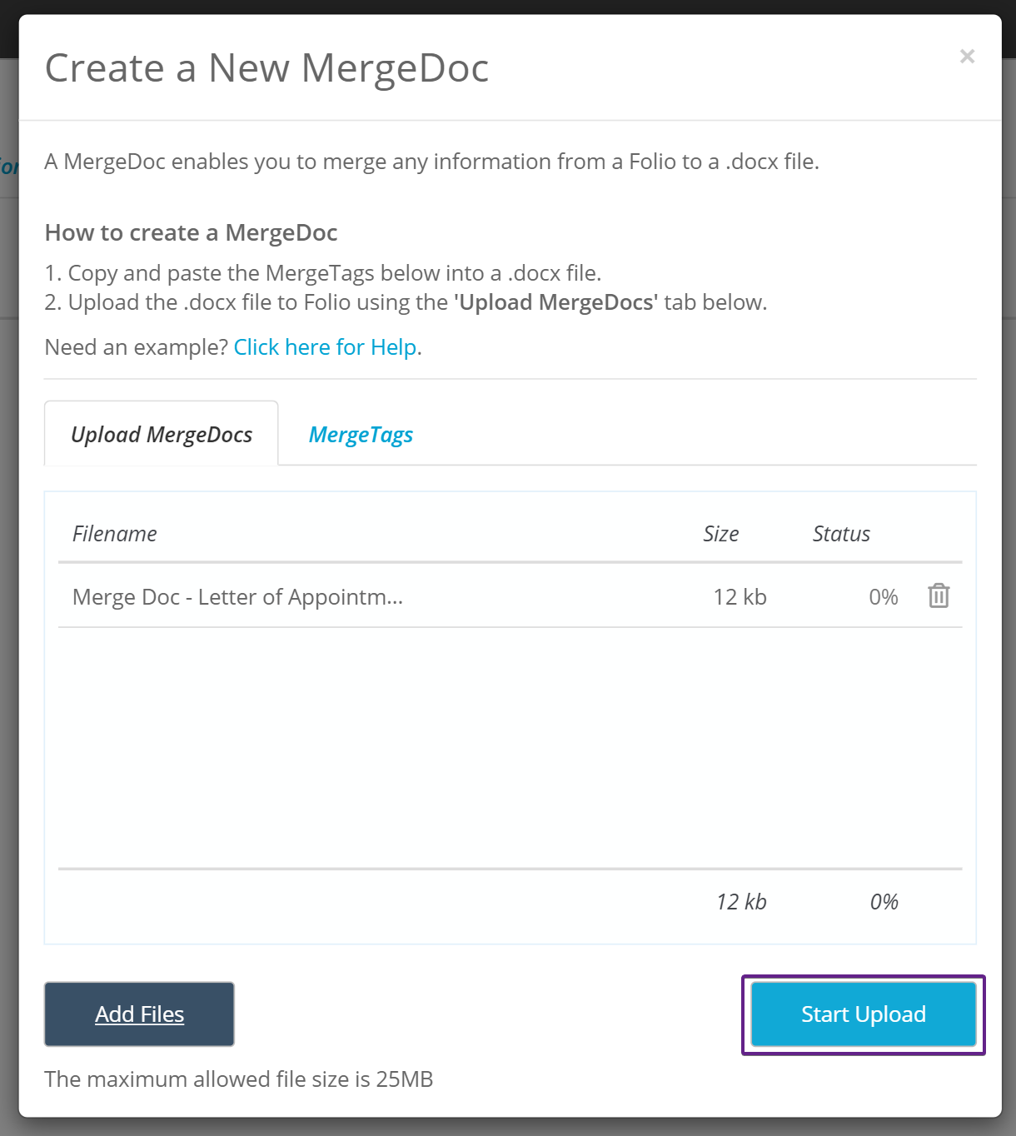Screen dimensions: 1016x1136
Task: Click the Status column header
Action: click(x=841, y=534)
